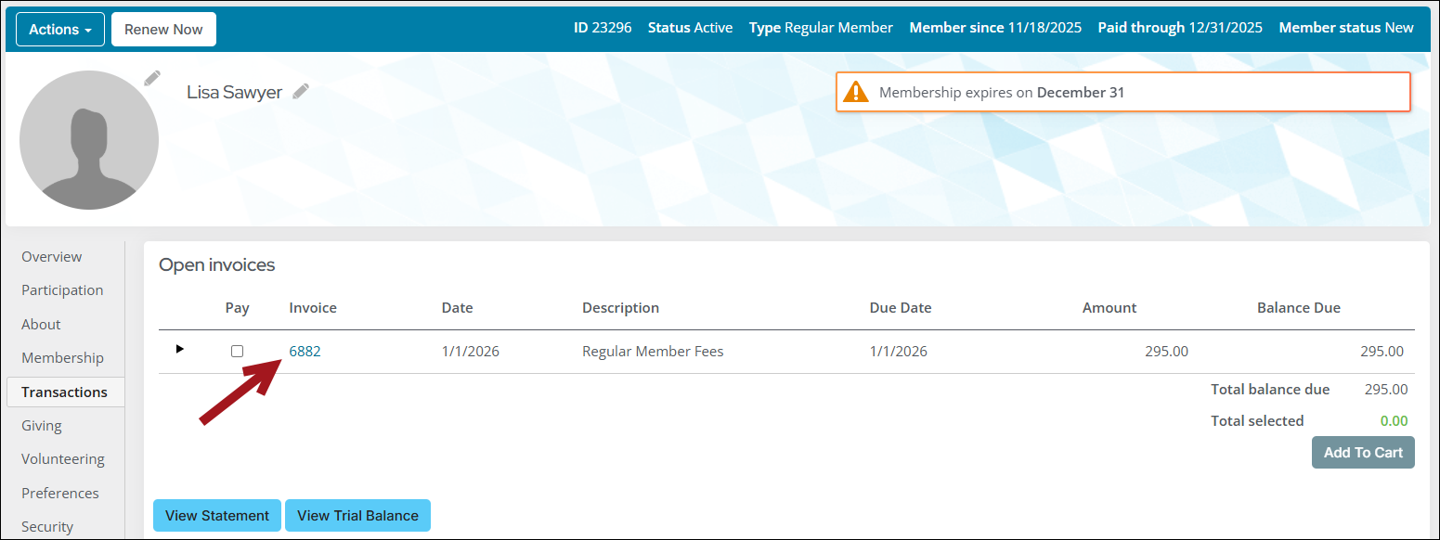Screen dimensions: 1440x540
Task: Click the profile avatar placeholder image
Action: click(x=89, y=140)
